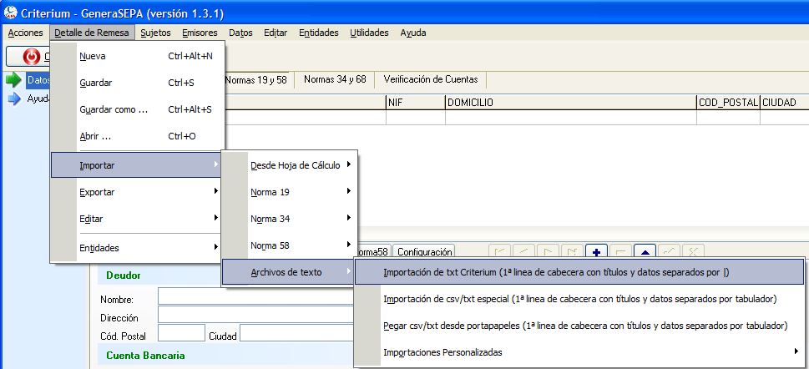Expand the Norma 58 import submenu
Viewport: 809px width, 369px height.
(x=290, y=245)
